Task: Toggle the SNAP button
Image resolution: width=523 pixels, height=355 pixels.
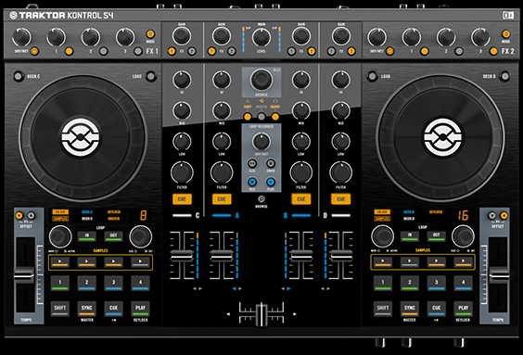Action: [x=248, y=117]
